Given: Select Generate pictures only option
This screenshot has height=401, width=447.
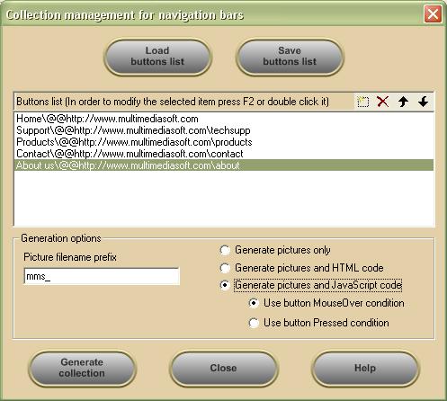Looking at the screenshot, I should pos(225,250).
